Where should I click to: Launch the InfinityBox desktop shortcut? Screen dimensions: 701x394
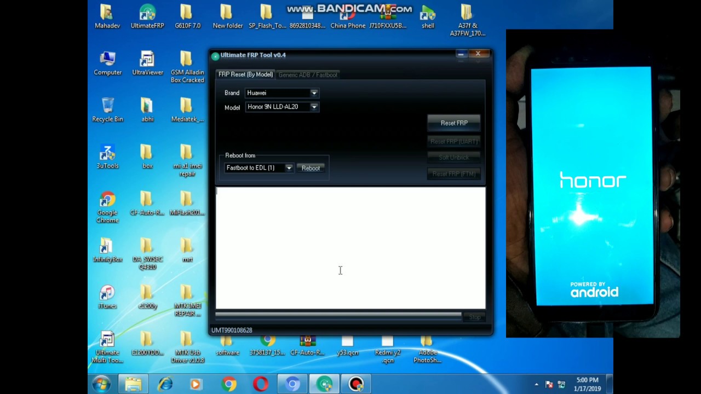coord(107,250)
